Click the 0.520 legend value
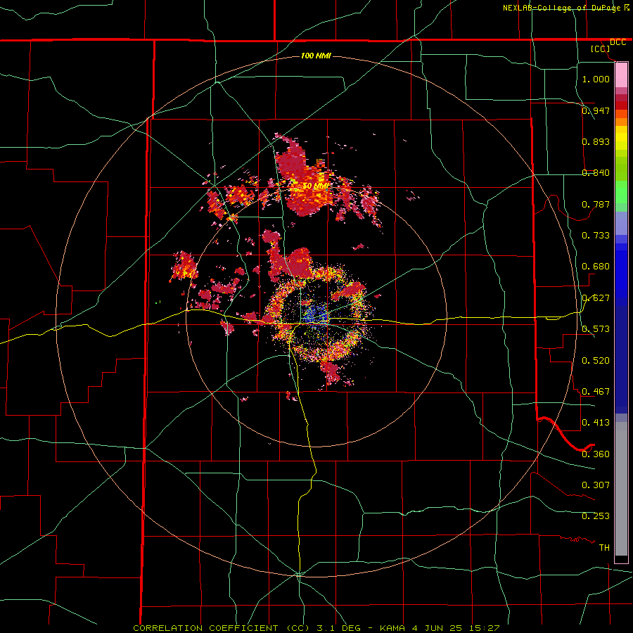Viewport: 633px width, 633px height. [x=596, y=360]
